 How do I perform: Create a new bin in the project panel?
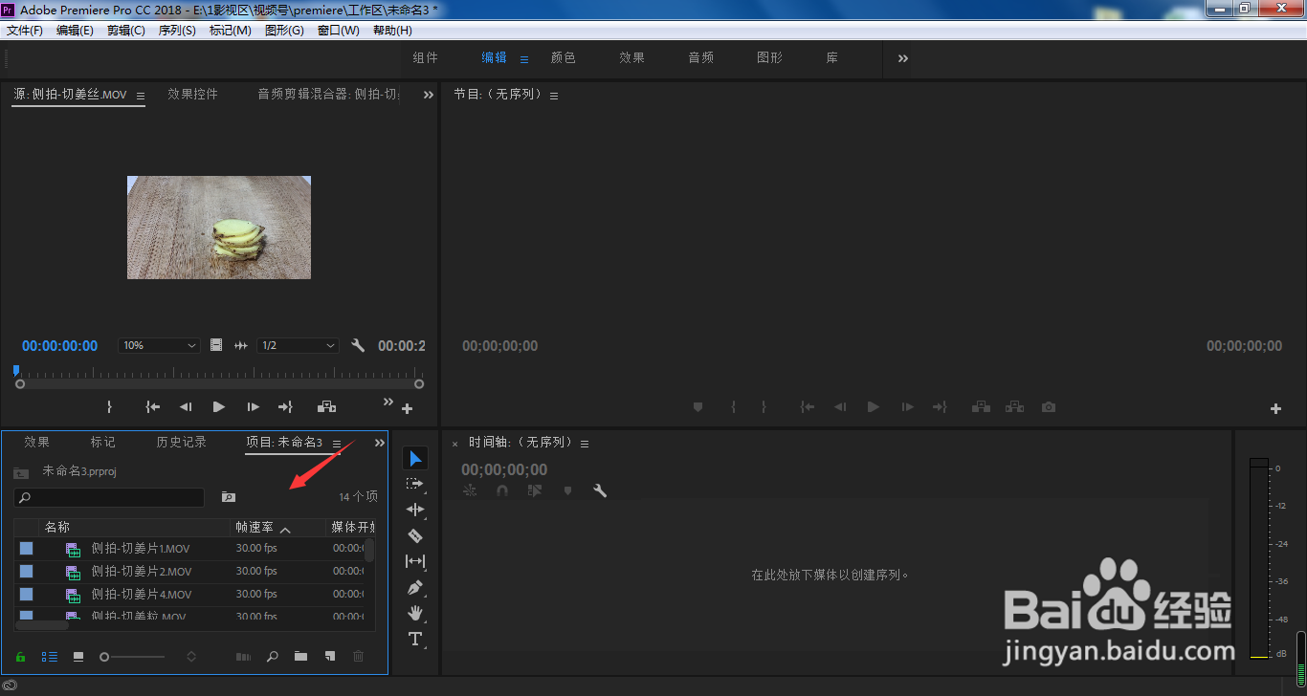tap(300, 657)
